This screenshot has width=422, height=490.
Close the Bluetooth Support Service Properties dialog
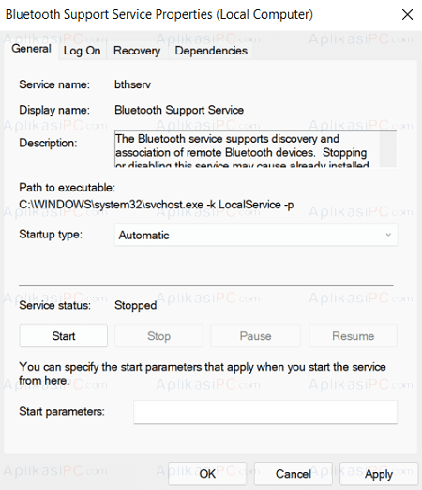[407, 14]
